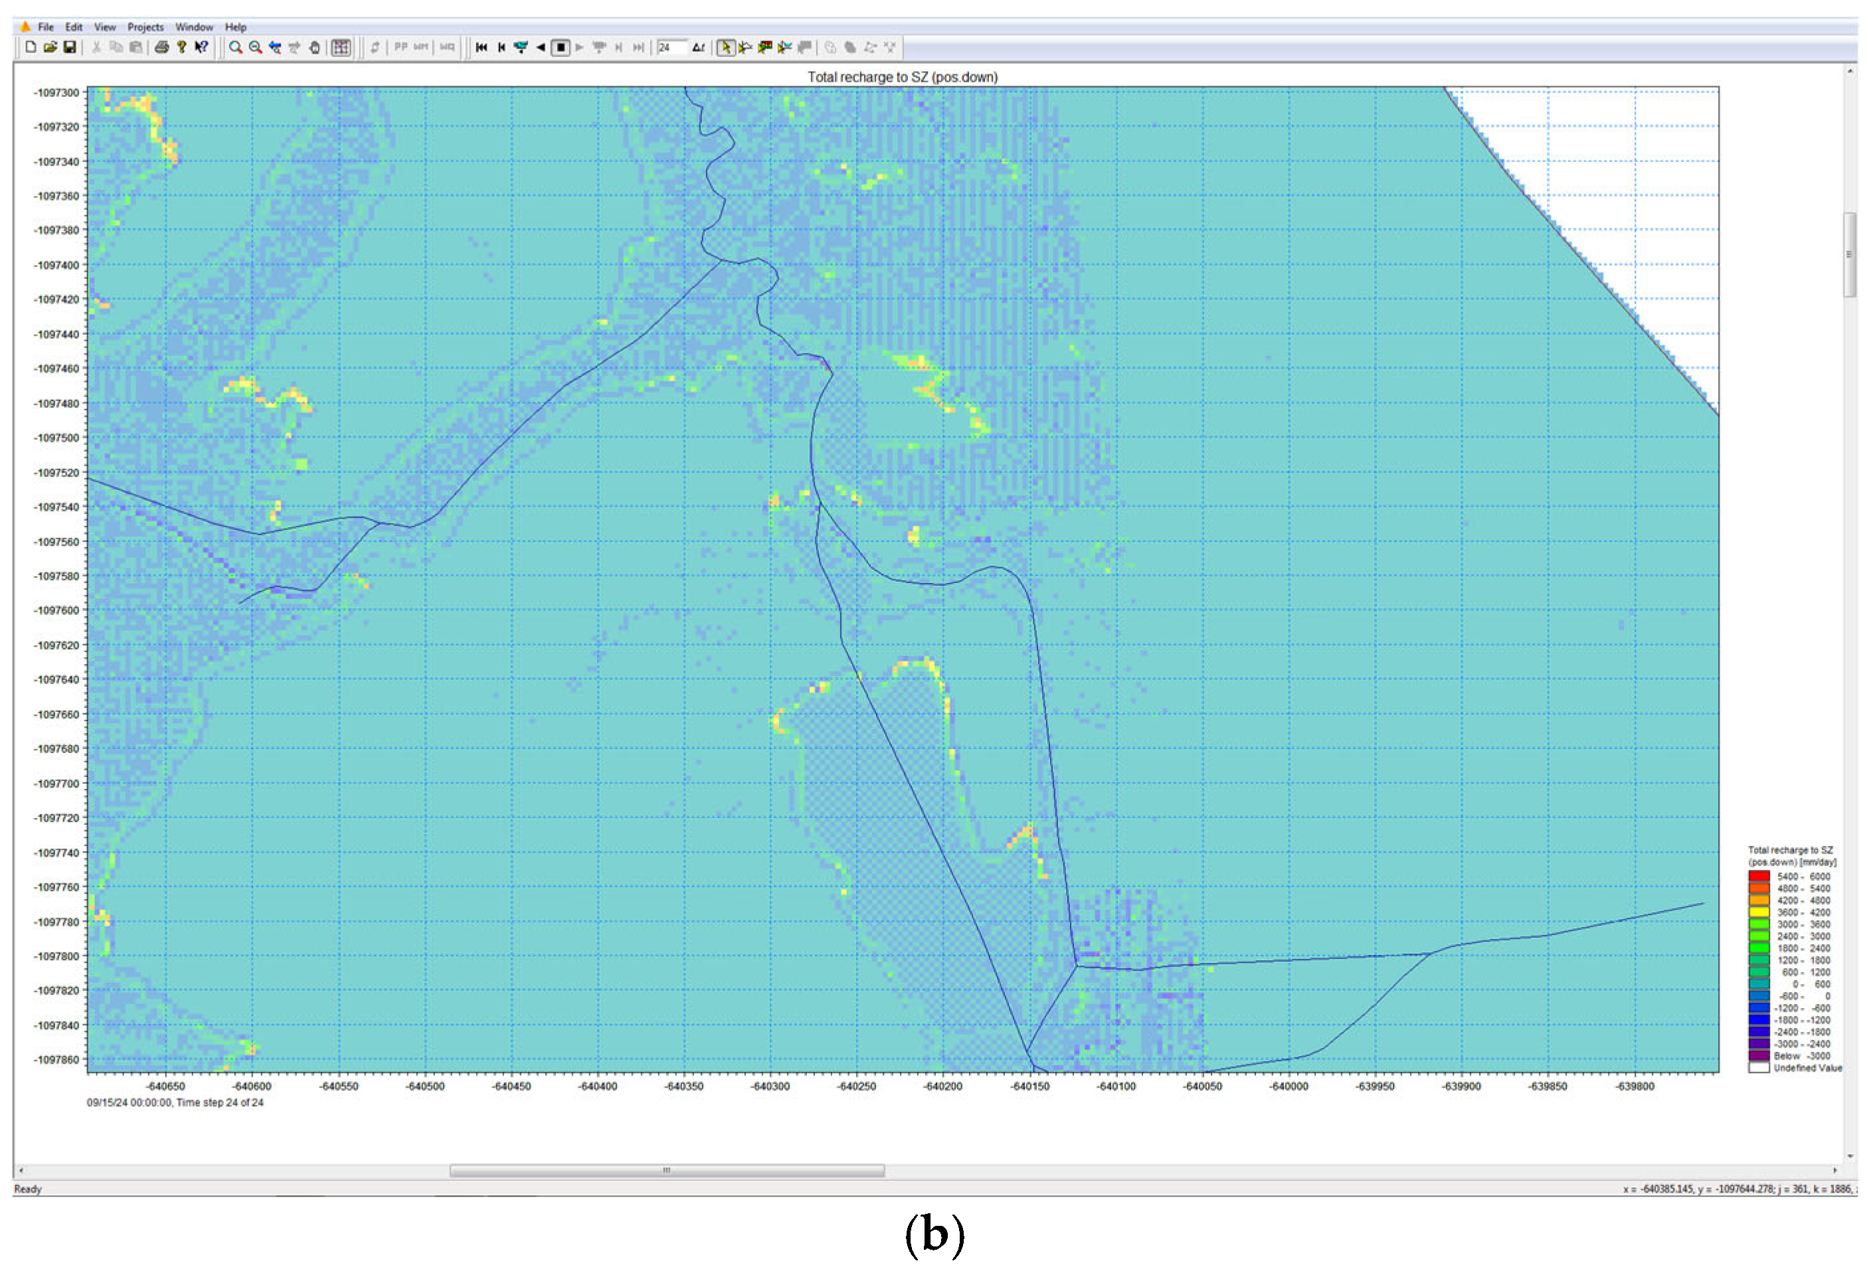Click the Print icon
Screen dimensions: 1869x1269
click(x=161, y=47)
